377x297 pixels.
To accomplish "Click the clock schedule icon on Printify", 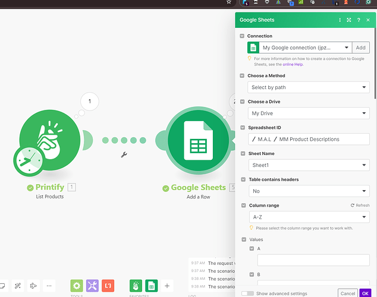I will (x=29, y=160).
